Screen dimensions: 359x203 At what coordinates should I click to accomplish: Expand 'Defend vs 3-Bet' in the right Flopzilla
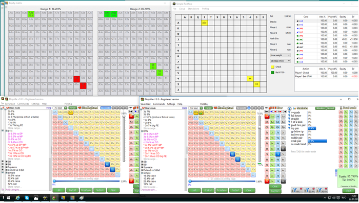[x=142, y=170]
